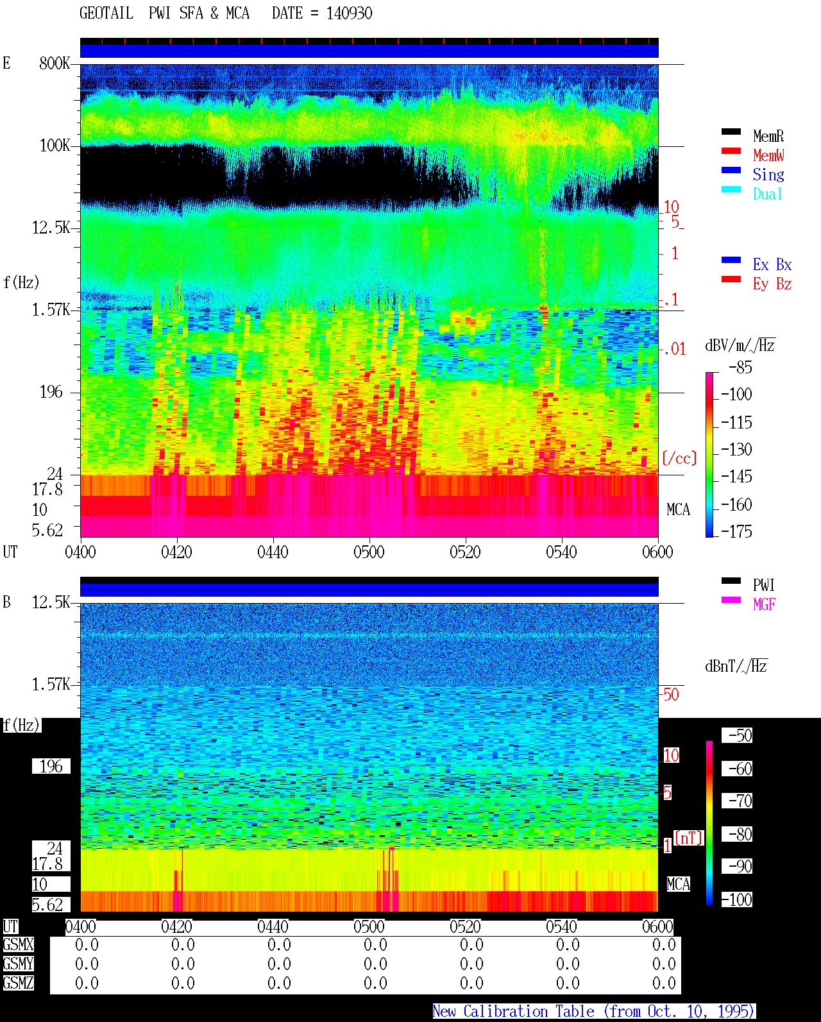Click the -85 color scale value
Screen dimensions: 821x1022
tap(740, 368)
